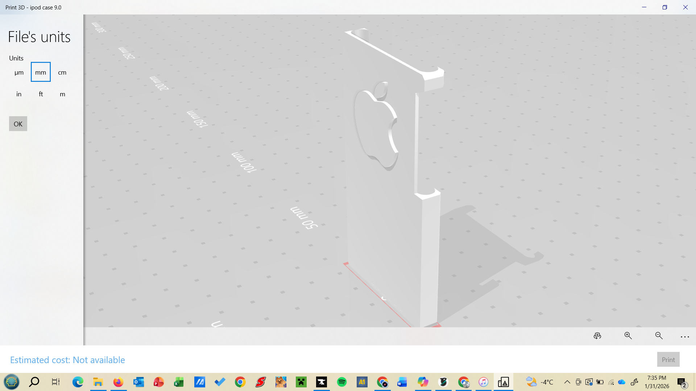
Task: Open Minecraft creeper icon in taskbar
Action: coord(301,382)
